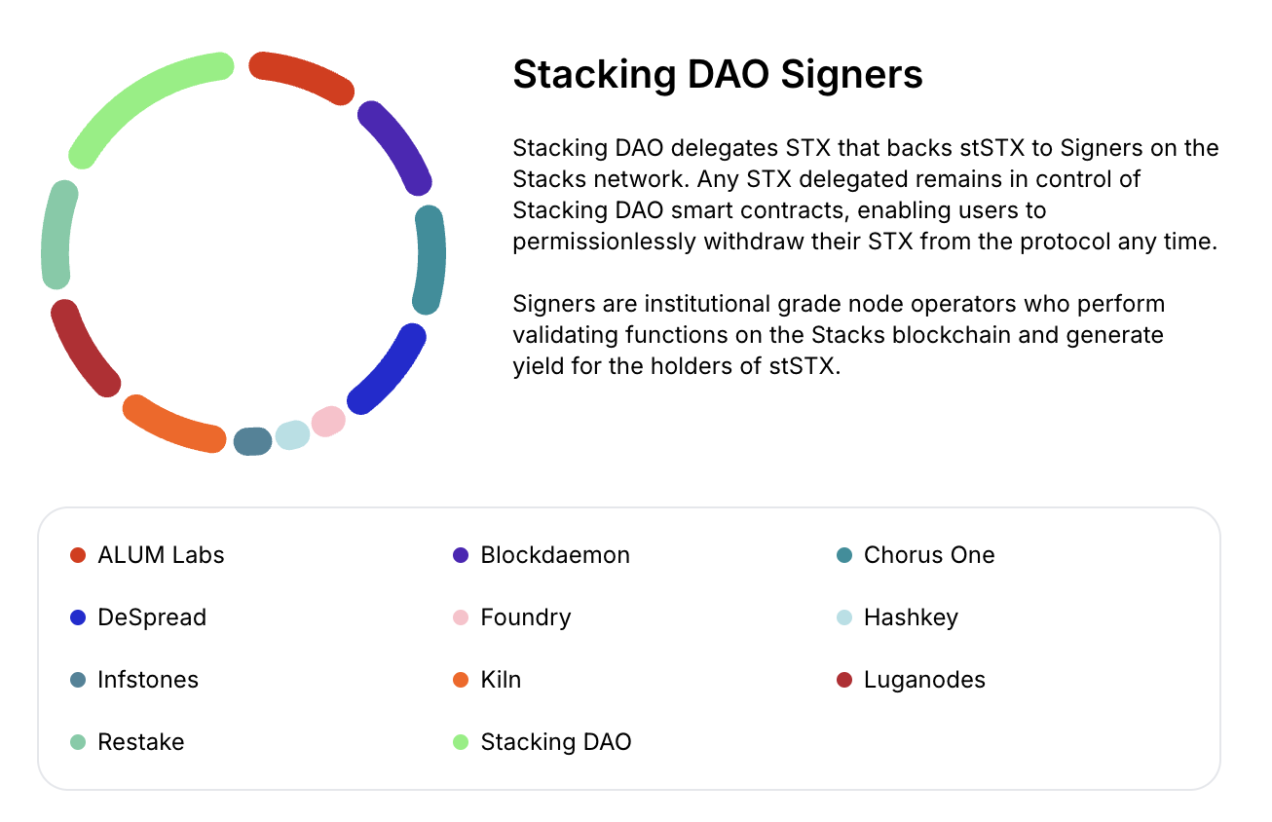Click the Foundry legend label

pyautogui.click(x=526, y=617)
